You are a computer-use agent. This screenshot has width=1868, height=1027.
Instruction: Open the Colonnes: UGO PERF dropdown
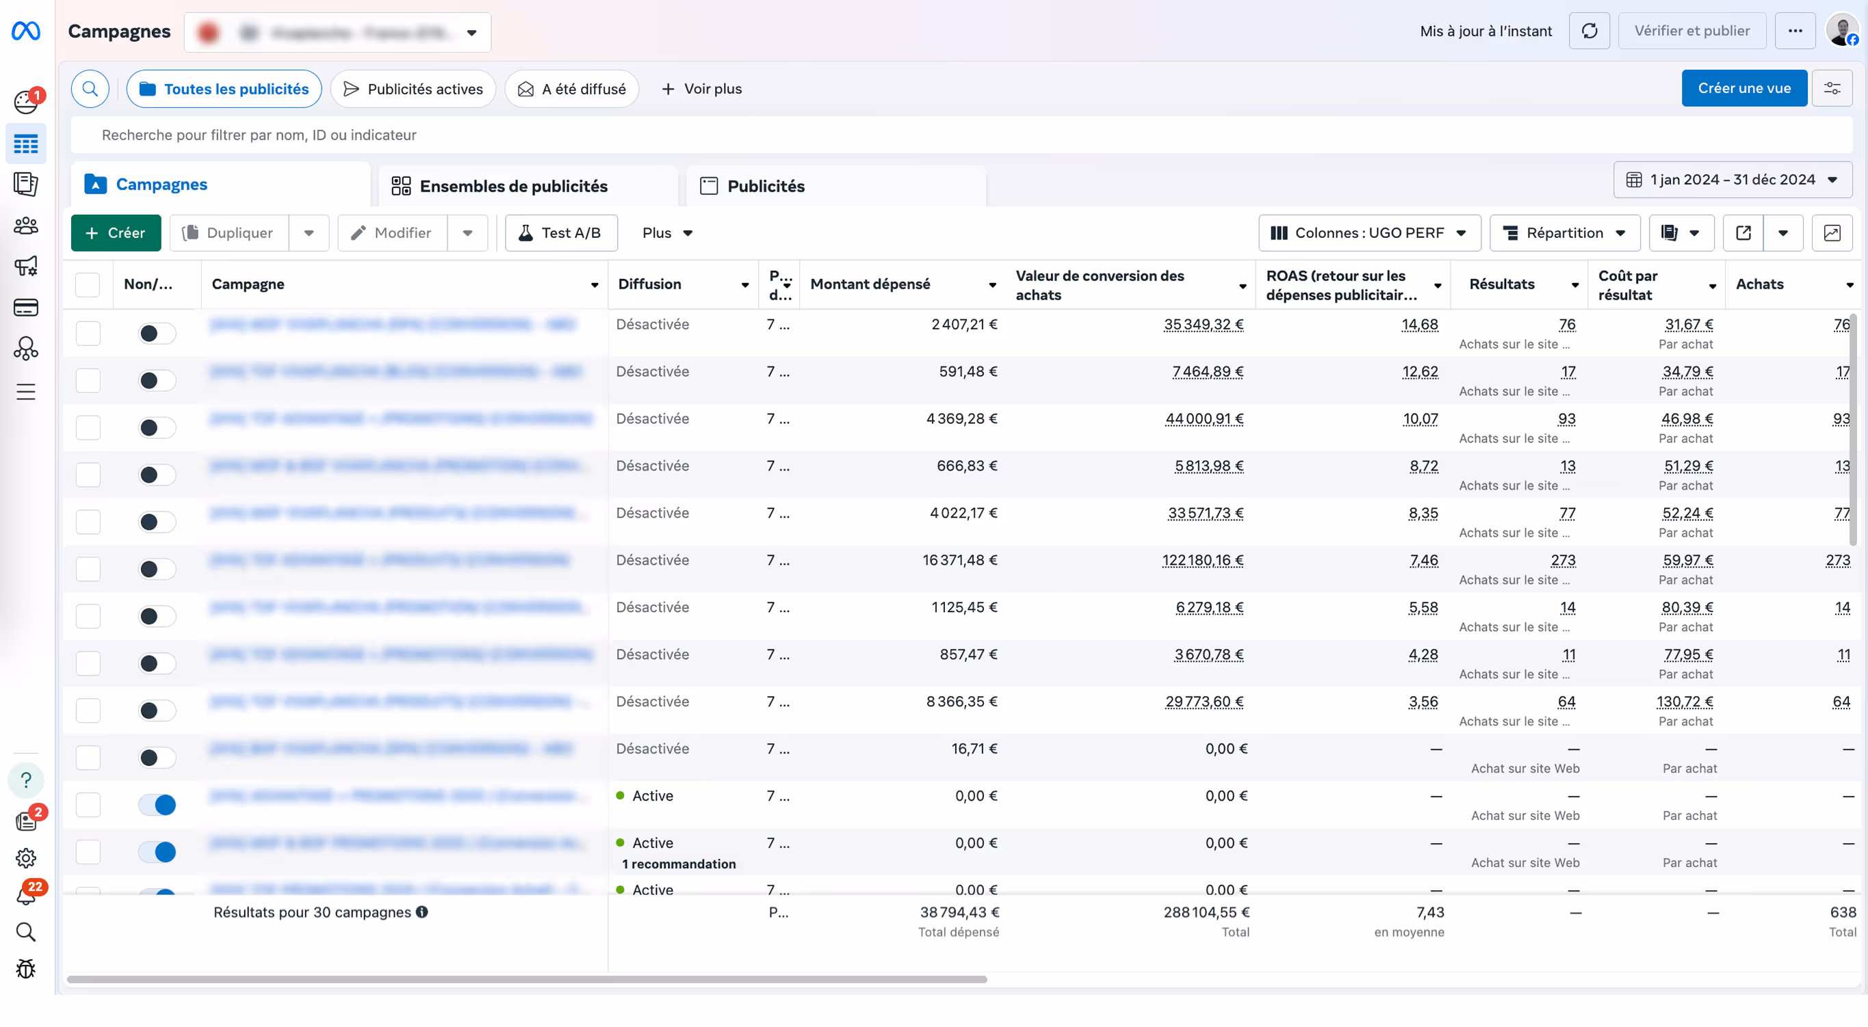[x=1369, y=232]
